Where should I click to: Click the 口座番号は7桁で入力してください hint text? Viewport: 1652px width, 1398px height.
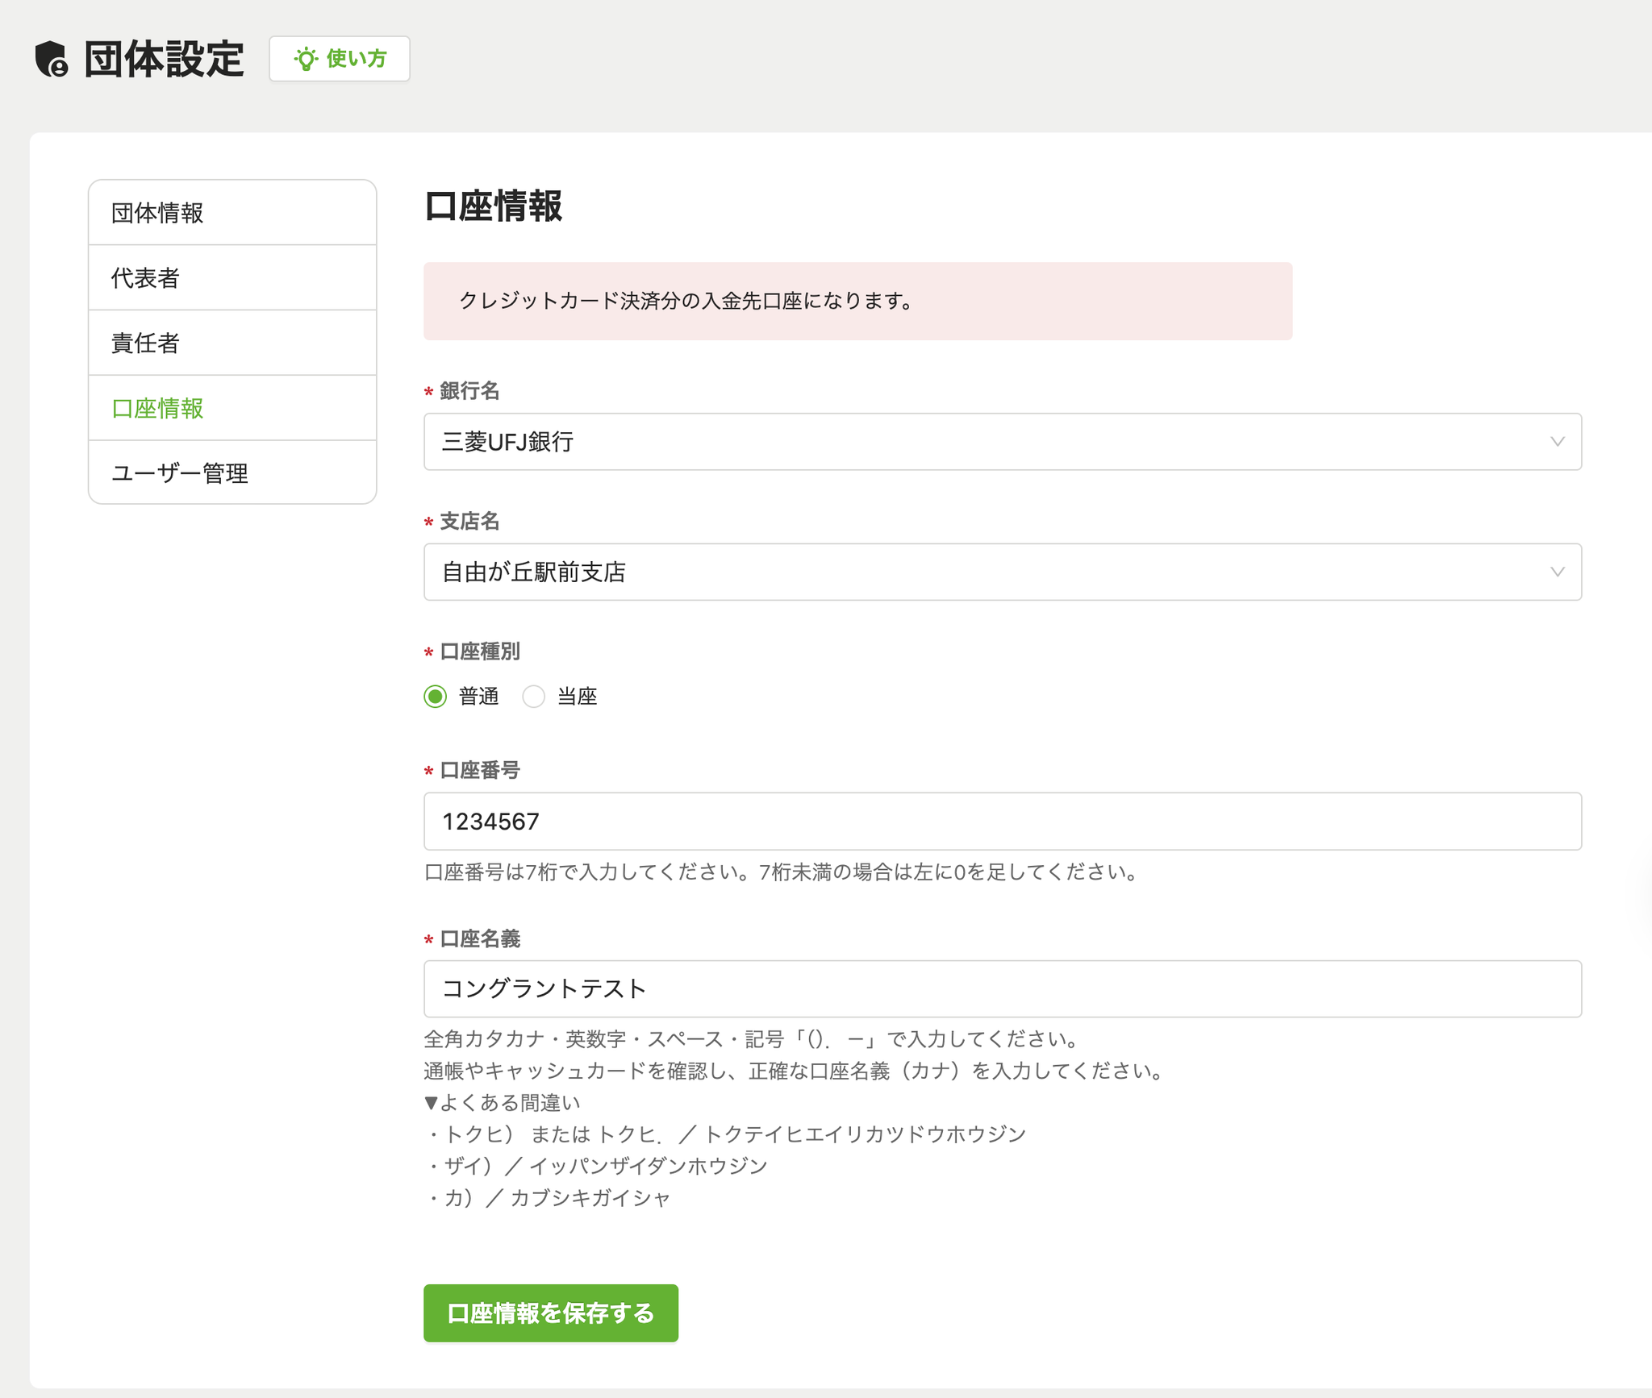[782, 872]
